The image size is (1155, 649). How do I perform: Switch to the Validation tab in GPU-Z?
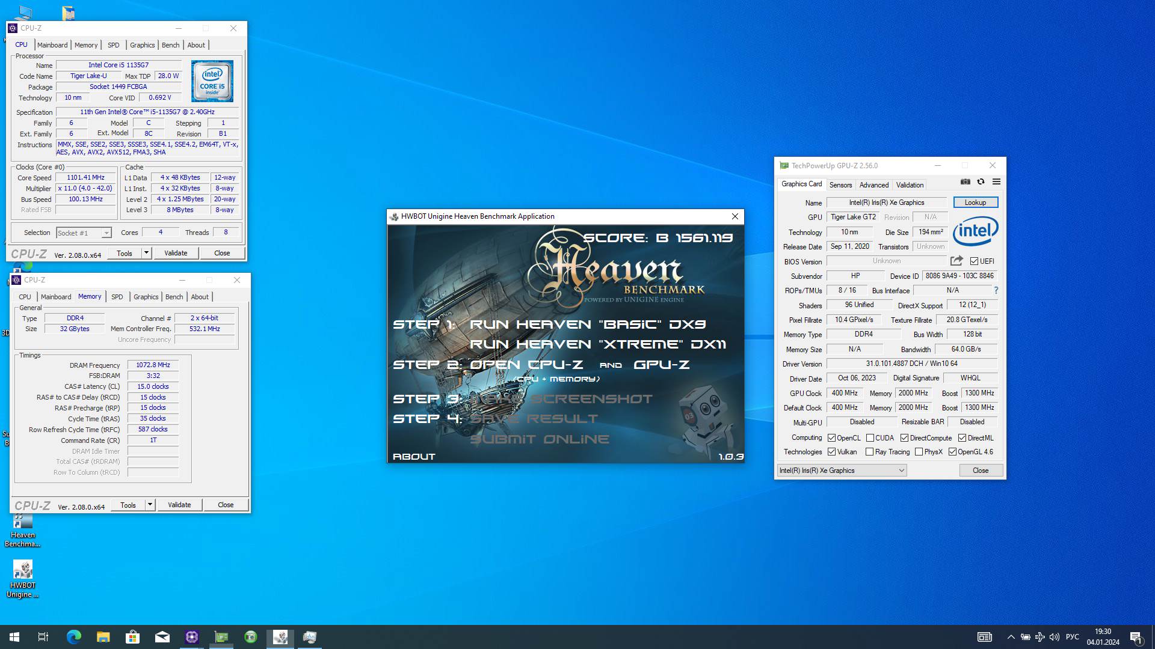(910, 185)
